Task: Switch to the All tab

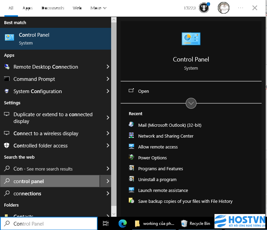Action: (11, 8)
